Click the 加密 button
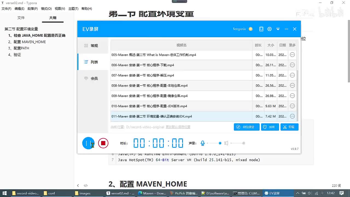 pos(270,127)
